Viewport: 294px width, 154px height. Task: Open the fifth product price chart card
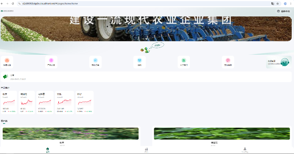[x=85, y=102]
